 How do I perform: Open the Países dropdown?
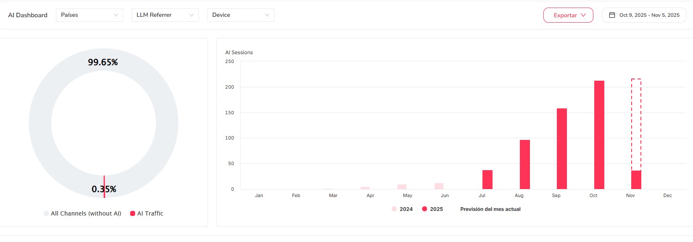point(89,15)
